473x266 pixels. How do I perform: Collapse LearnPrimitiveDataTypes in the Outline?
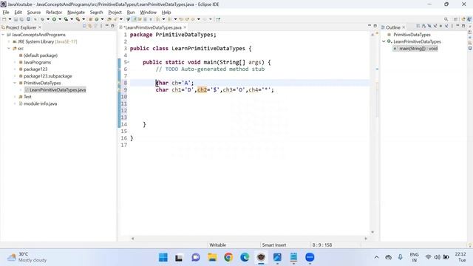384,41
